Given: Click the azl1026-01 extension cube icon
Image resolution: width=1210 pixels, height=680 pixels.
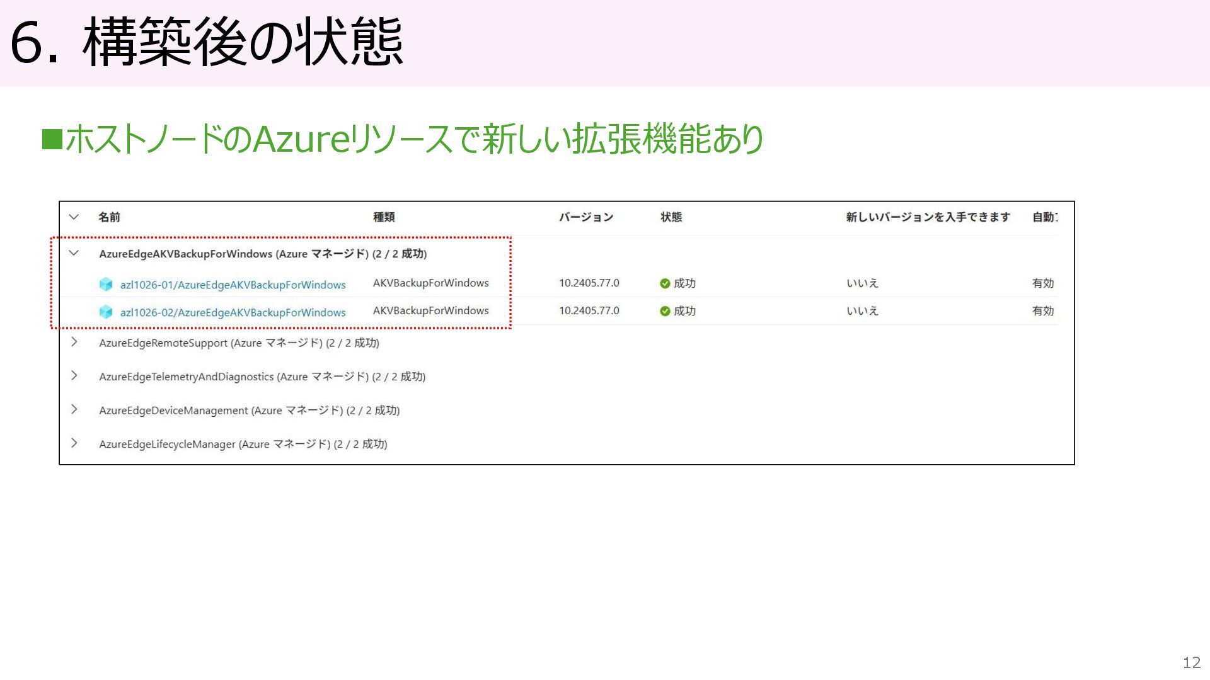Looking at the screenshot, I should pos(106,285).
